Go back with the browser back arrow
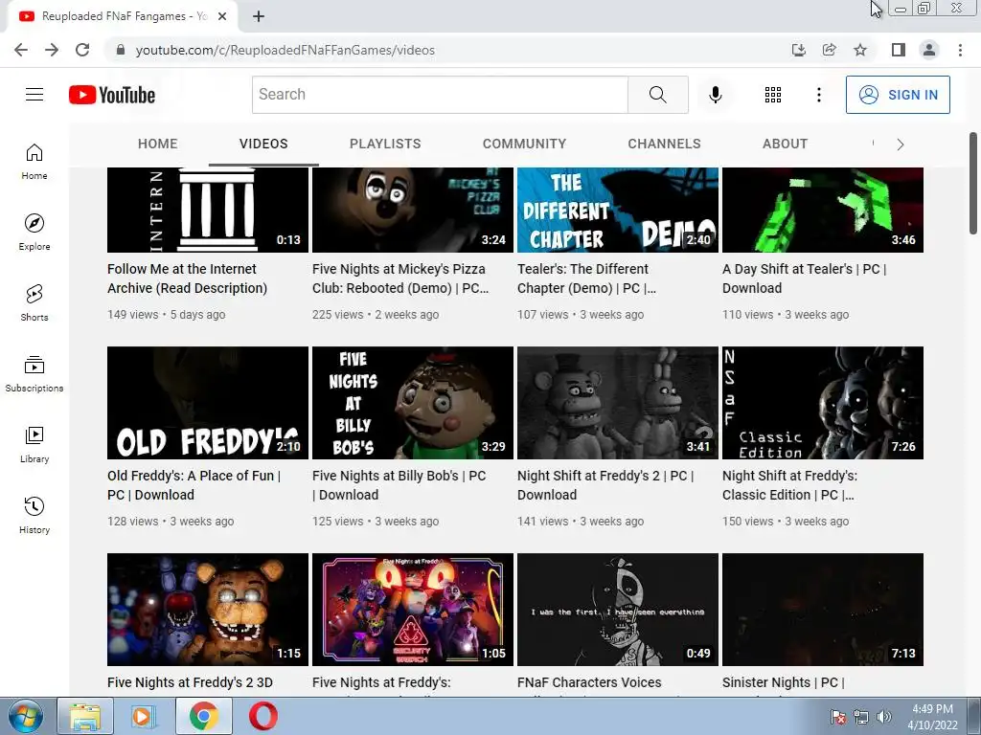This screenshot has height=735, width=981. [x=21, y=50]
